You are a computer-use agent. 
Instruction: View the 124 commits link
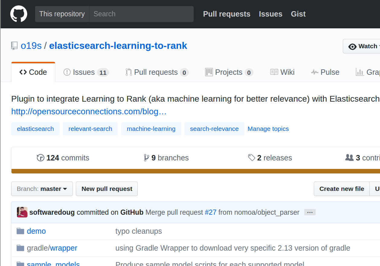coord(63,158)
